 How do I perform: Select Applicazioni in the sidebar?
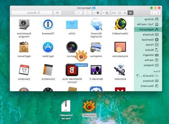point(148,29)
